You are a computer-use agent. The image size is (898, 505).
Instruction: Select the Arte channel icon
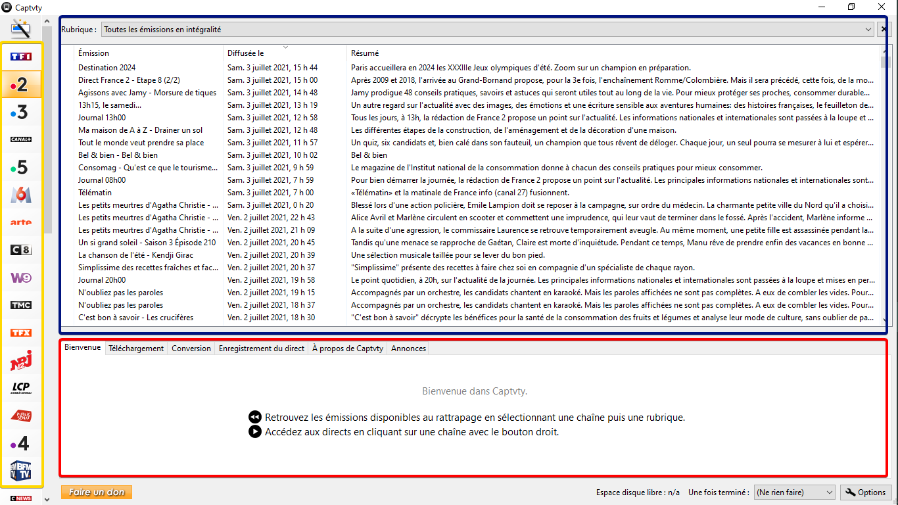point(21,222)
